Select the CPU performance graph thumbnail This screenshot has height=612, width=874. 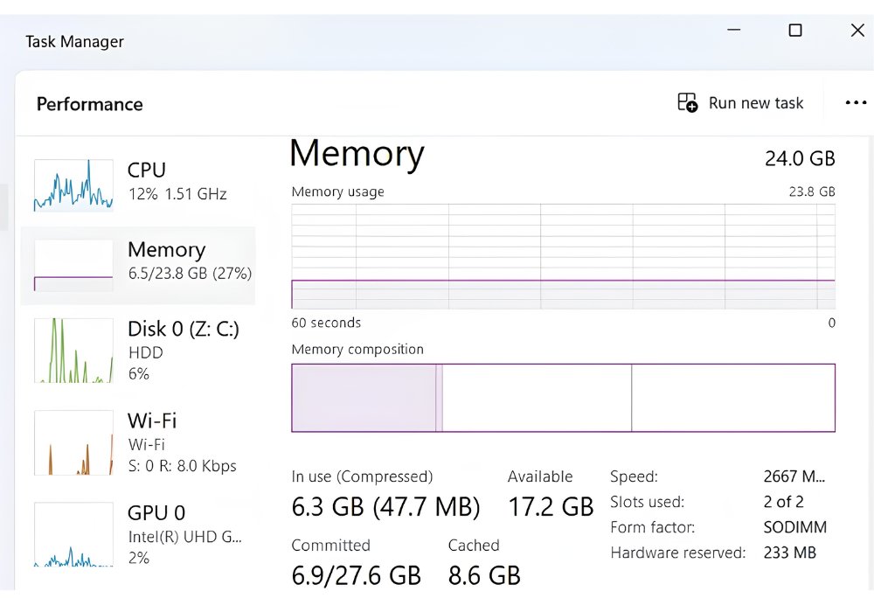click(73, 185)
